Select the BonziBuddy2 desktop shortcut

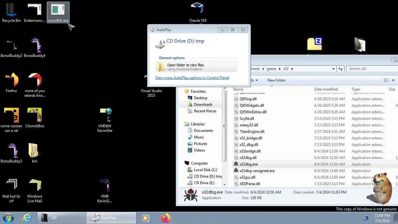[x=12, y=48]
